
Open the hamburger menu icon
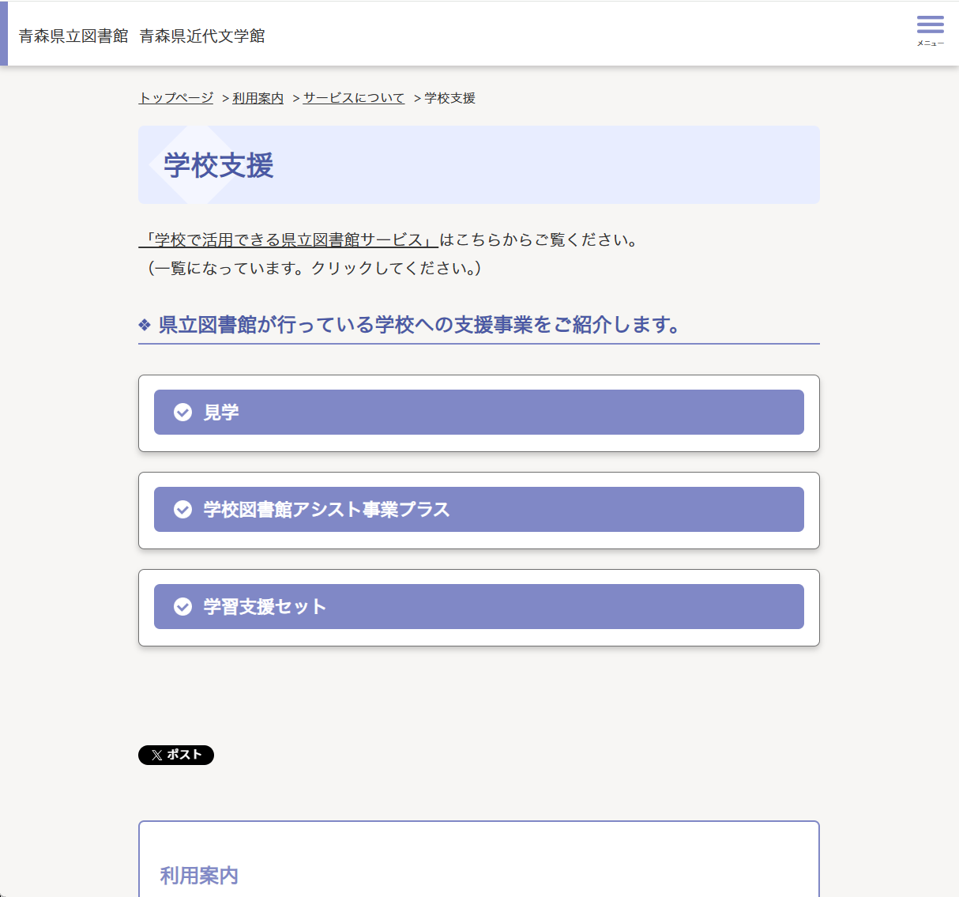coord(930,24)
